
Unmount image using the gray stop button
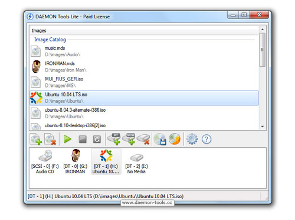(x=83, y=139)
